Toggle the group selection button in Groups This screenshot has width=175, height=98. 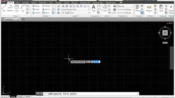142,13
